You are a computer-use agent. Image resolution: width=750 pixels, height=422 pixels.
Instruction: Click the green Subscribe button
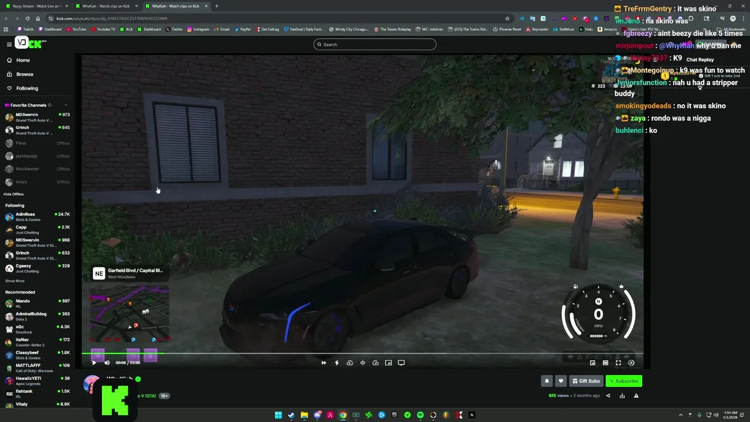624,381
